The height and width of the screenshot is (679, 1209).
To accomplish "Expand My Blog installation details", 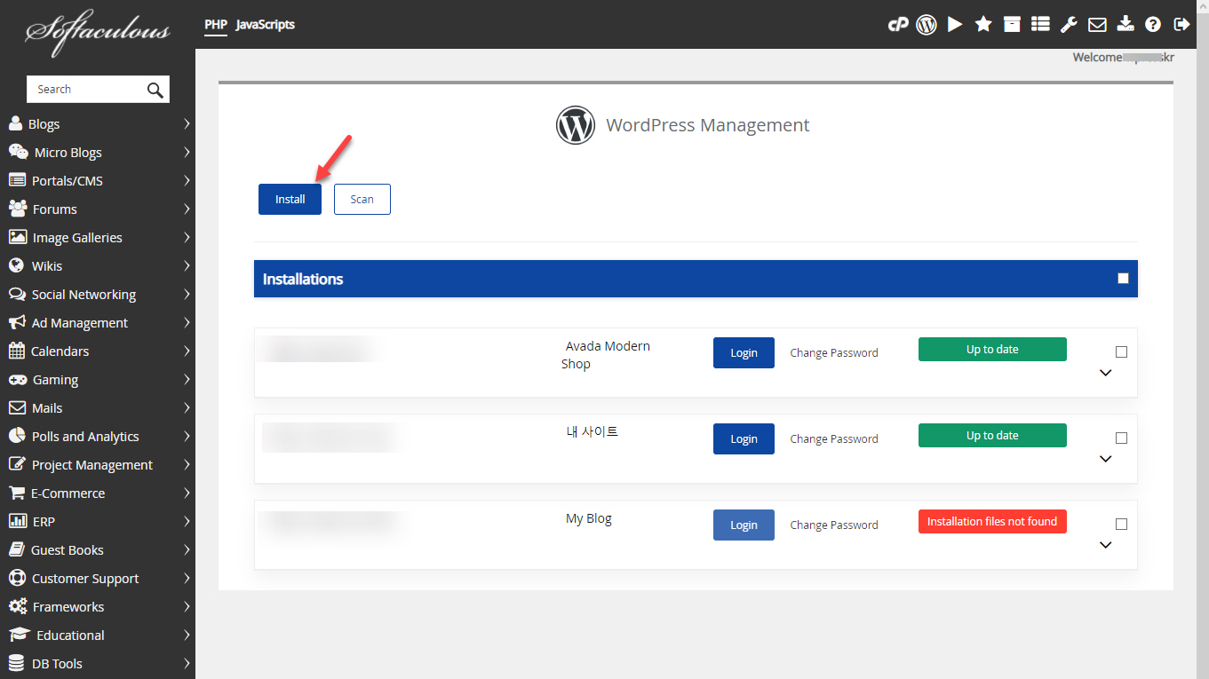I will pos(1106,545).
